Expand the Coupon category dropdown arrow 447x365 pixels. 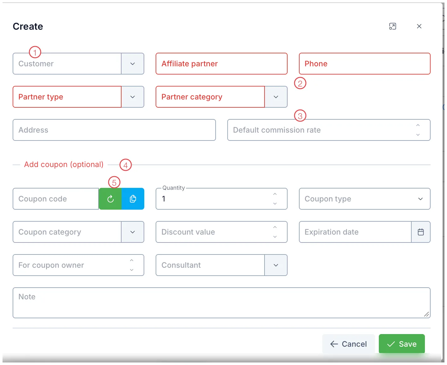[133, 232]
